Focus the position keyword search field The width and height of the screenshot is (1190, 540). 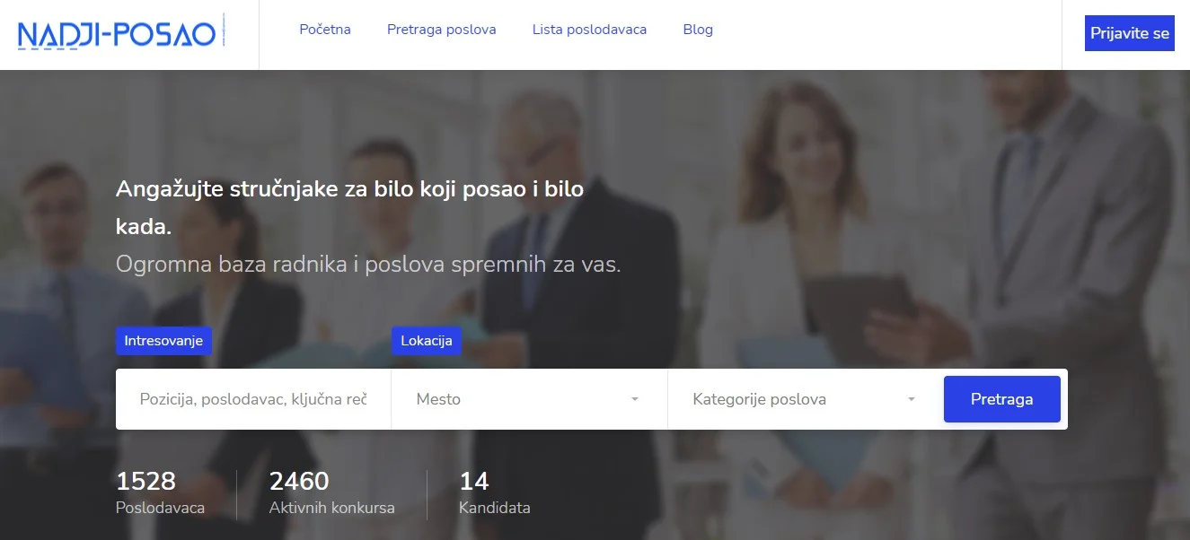click(x=253, y=399)
